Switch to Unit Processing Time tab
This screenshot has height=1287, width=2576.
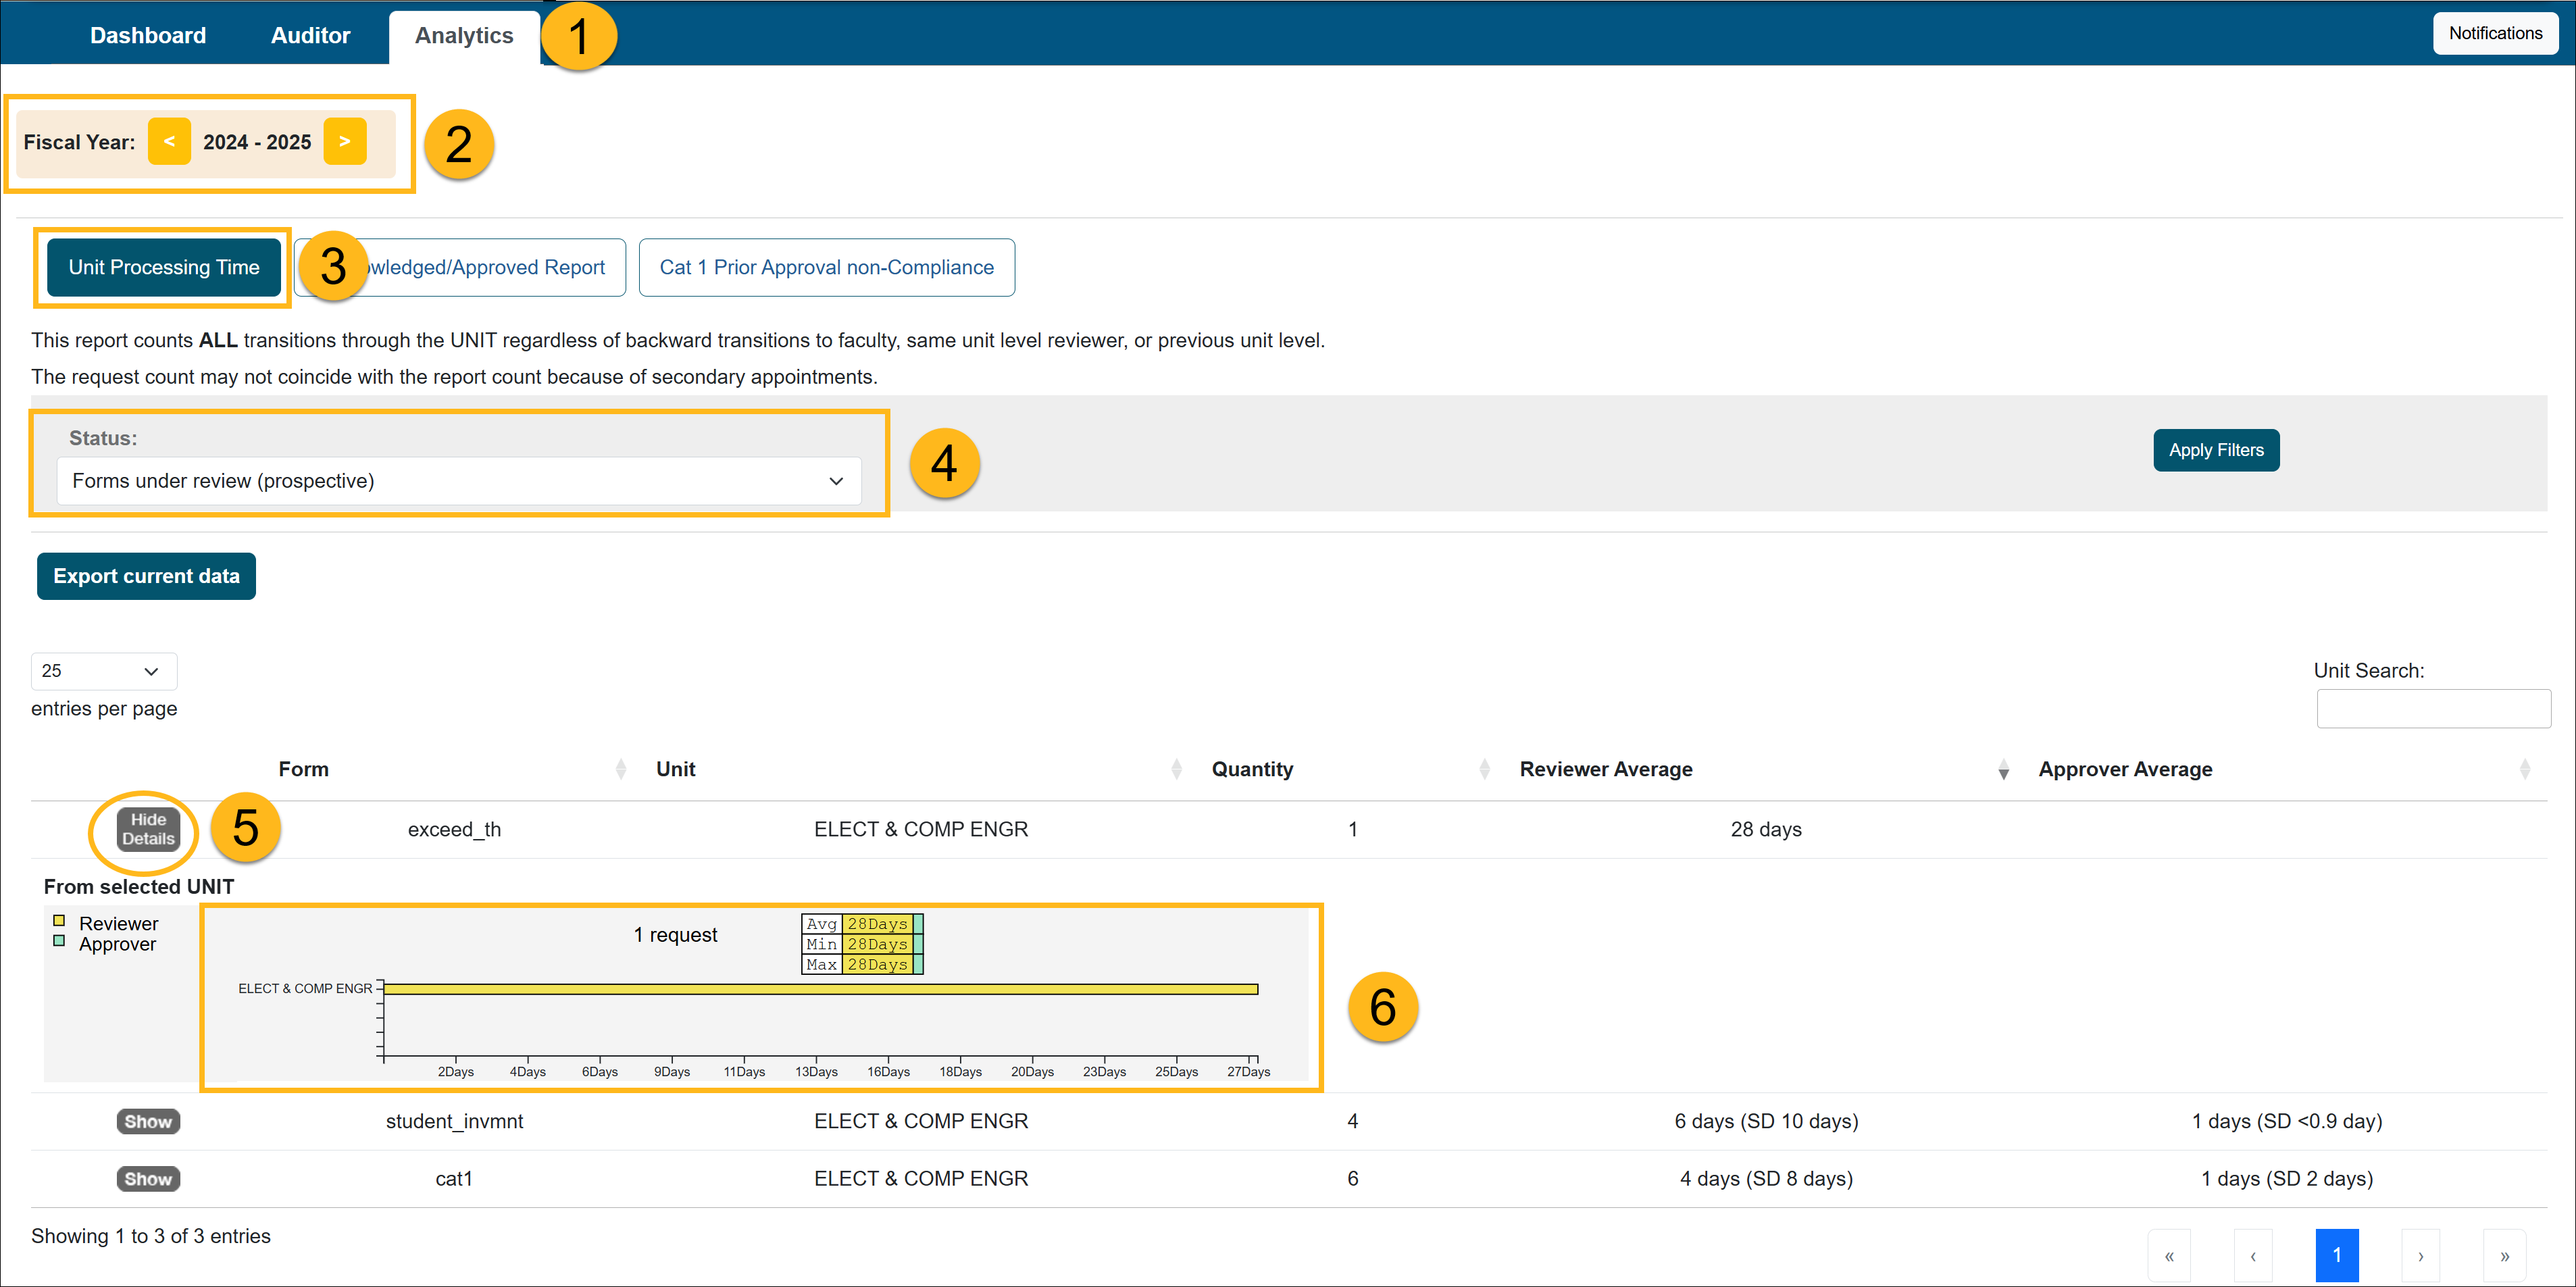pyautogui.click(x=163, y=266)
